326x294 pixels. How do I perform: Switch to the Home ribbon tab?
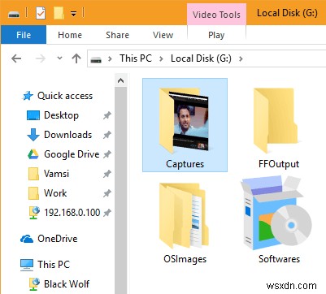[x=70, y=35]
